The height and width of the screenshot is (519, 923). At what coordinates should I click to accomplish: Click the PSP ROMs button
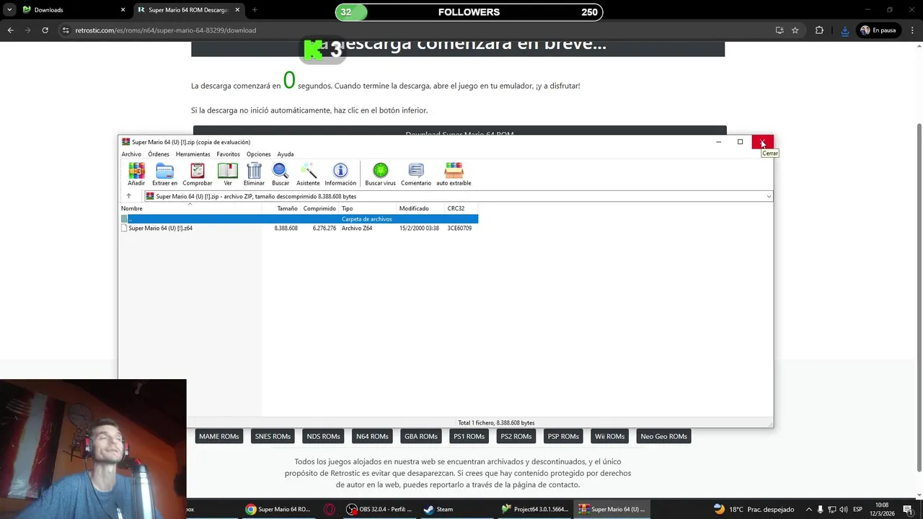pyautogui.click(x=563, y=436)
